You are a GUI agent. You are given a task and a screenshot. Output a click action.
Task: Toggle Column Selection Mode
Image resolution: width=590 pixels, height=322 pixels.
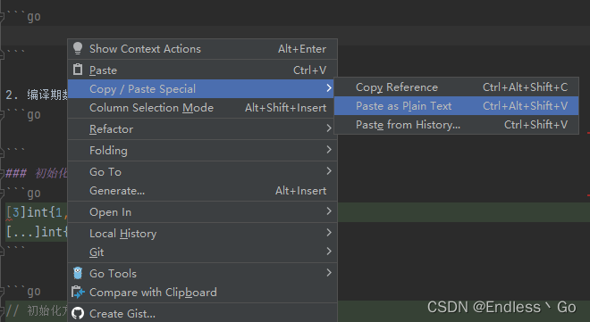point(202,108)
